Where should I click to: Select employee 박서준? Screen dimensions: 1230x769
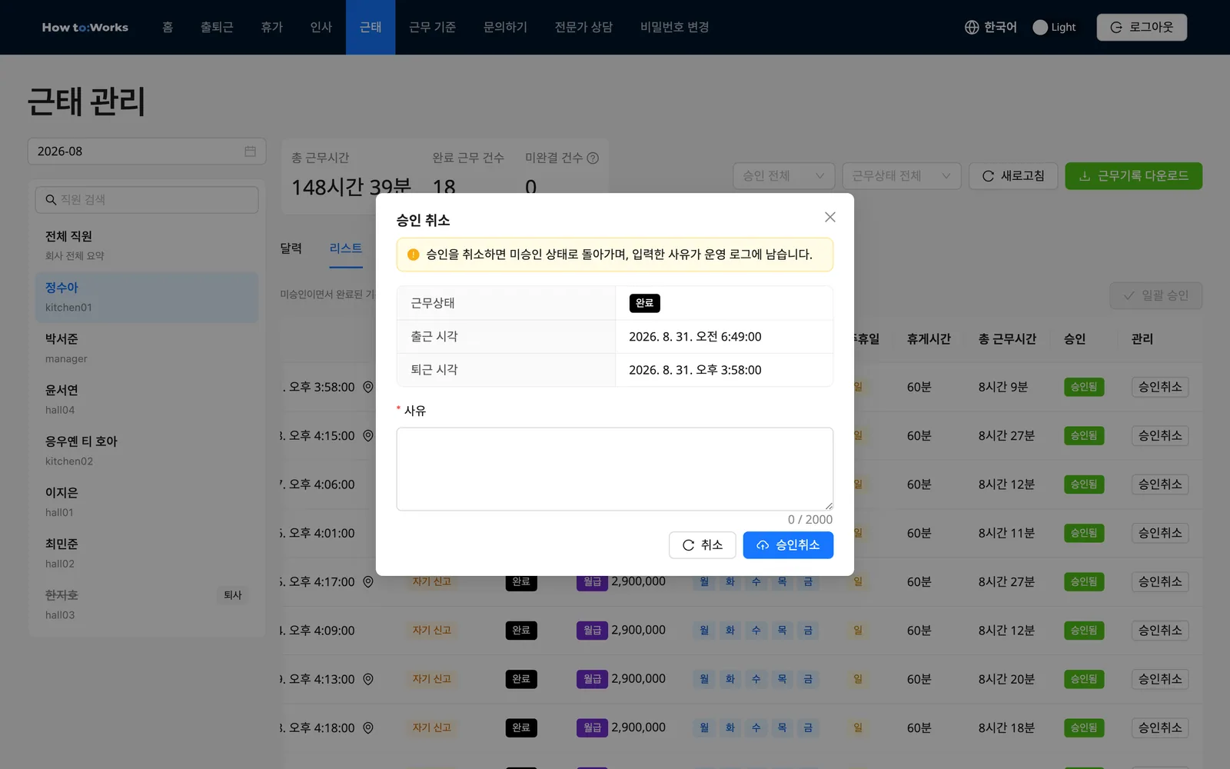(x=147, y=348)
